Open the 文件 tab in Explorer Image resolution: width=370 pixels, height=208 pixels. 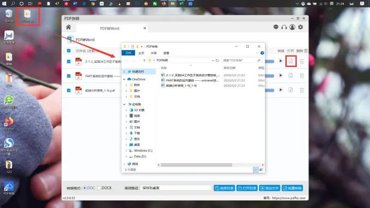(x=128, y=53)
